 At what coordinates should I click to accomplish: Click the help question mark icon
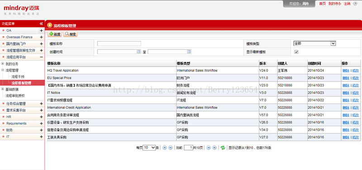click(x=355, y=4)
